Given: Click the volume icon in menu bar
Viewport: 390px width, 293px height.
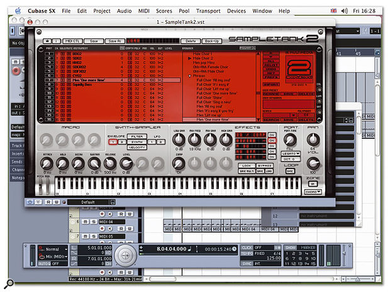Looking at the screenshot, I should pyautogui.click(x=344, y=11).
